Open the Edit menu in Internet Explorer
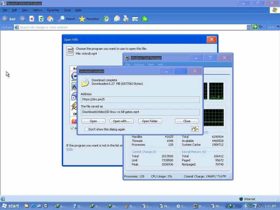 tap(14, 10)
